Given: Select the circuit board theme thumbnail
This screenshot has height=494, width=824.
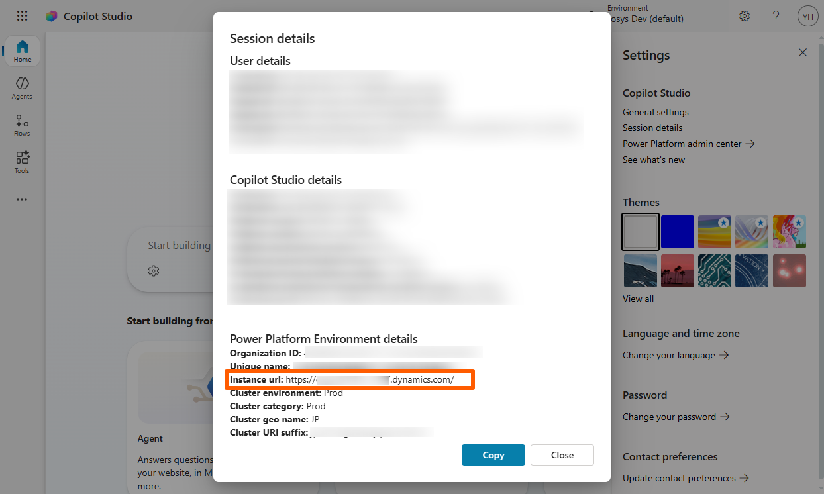Looking at the screenshot, I should pyautogui.click(x=715, y=270).
